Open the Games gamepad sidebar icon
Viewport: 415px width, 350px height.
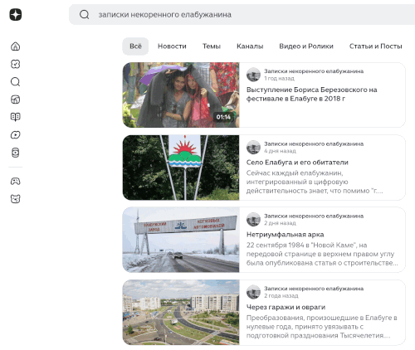16,181
